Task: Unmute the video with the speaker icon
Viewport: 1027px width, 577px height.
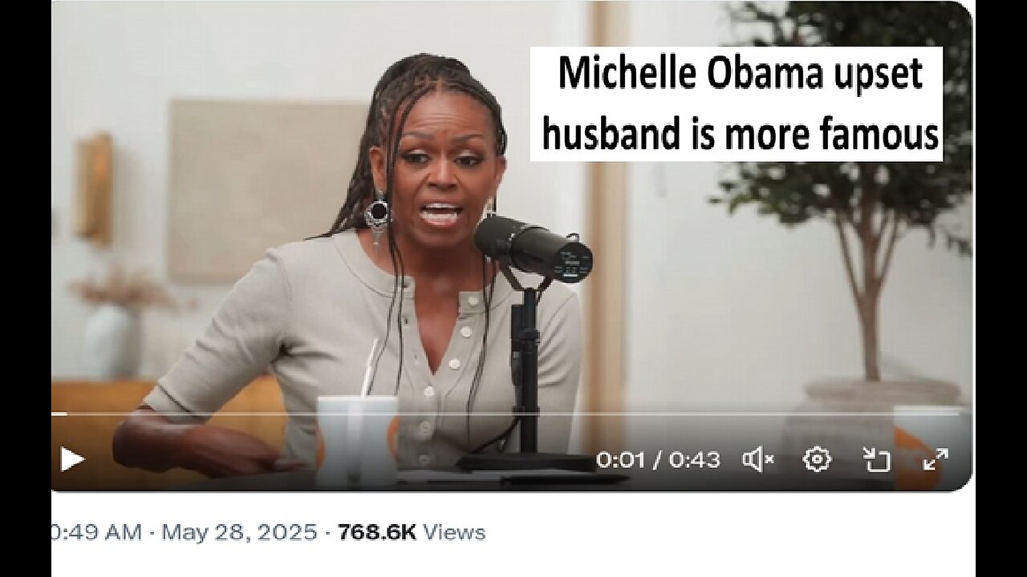Action: [x=758, y=459]
